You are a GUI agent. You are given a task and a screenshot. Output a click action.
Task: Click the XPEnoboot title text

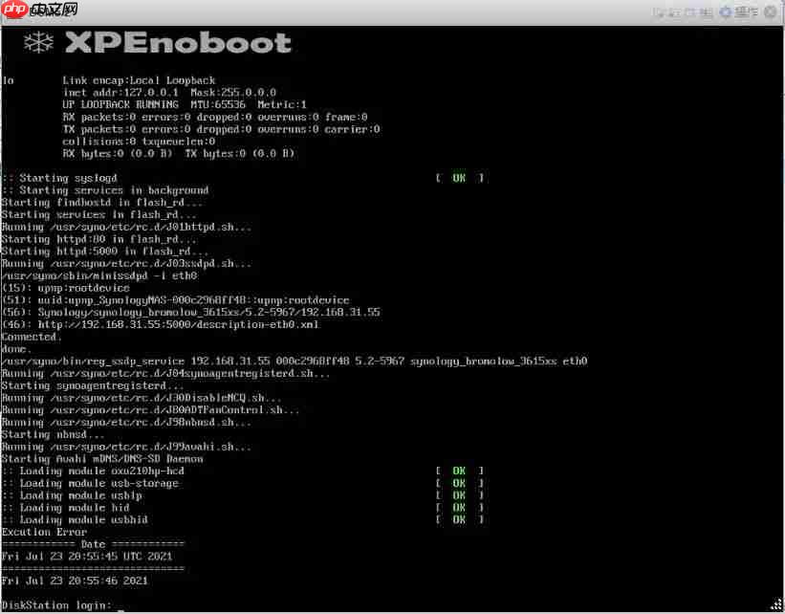178,43
